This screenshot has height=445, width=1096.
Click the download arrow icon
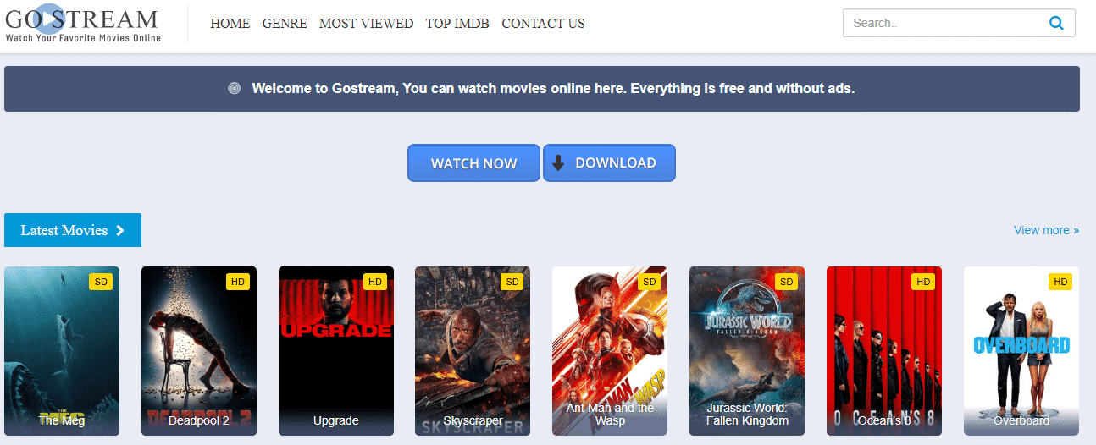pos(557,163)
